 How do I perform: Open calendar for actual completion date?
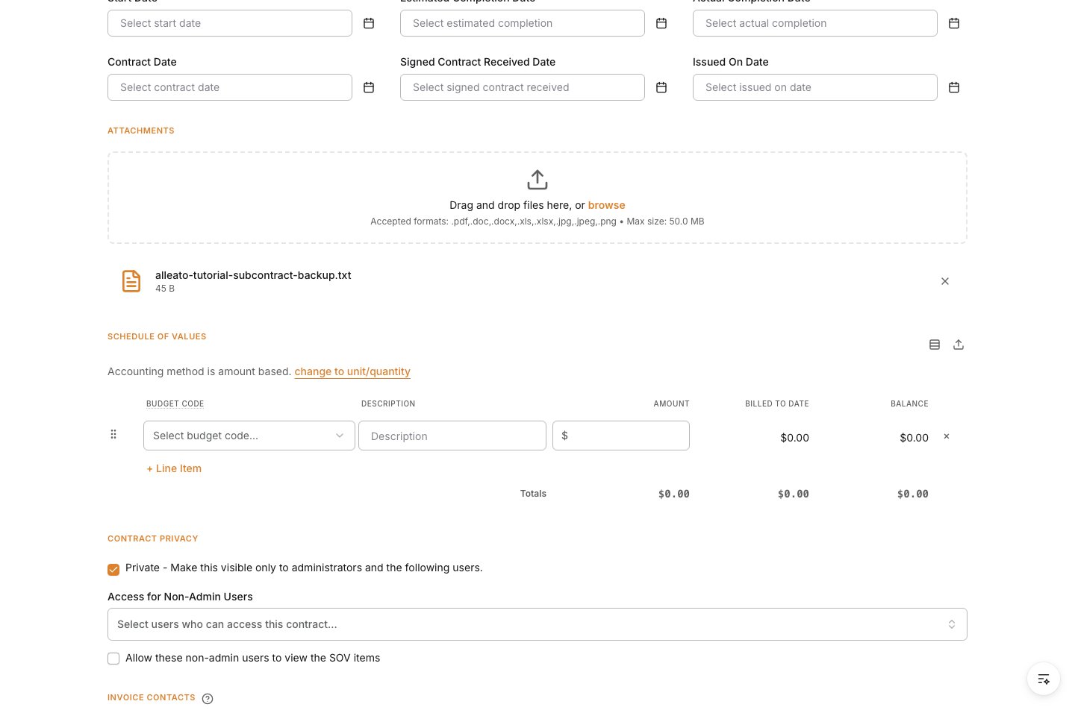[x=954, y=24]
